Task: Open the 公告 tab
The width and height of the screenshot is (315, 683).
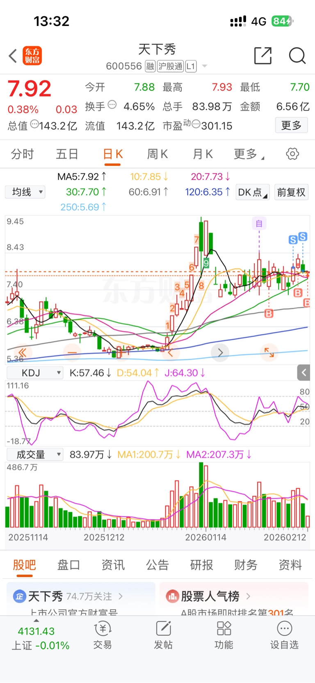Action: [157, 565]
